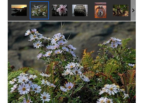Click the large daisy flowers preview image

(x=72, y=62)
